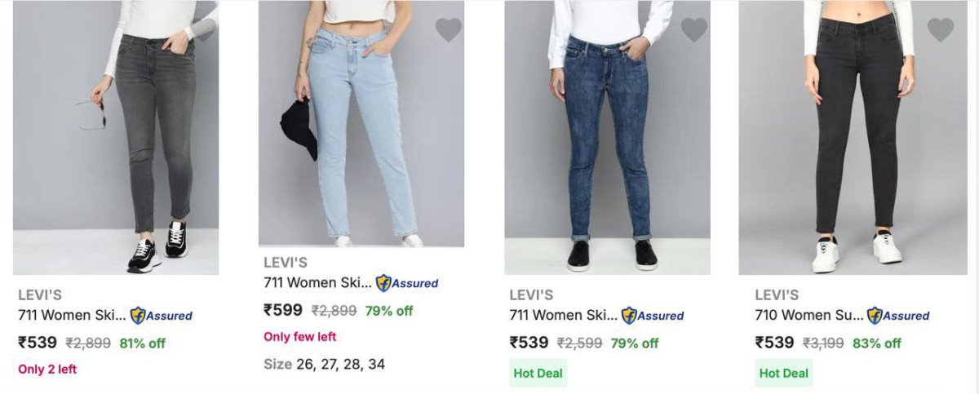View the black jeans product photo
Viewport: 979px width, 394px height.
point(853,137)
